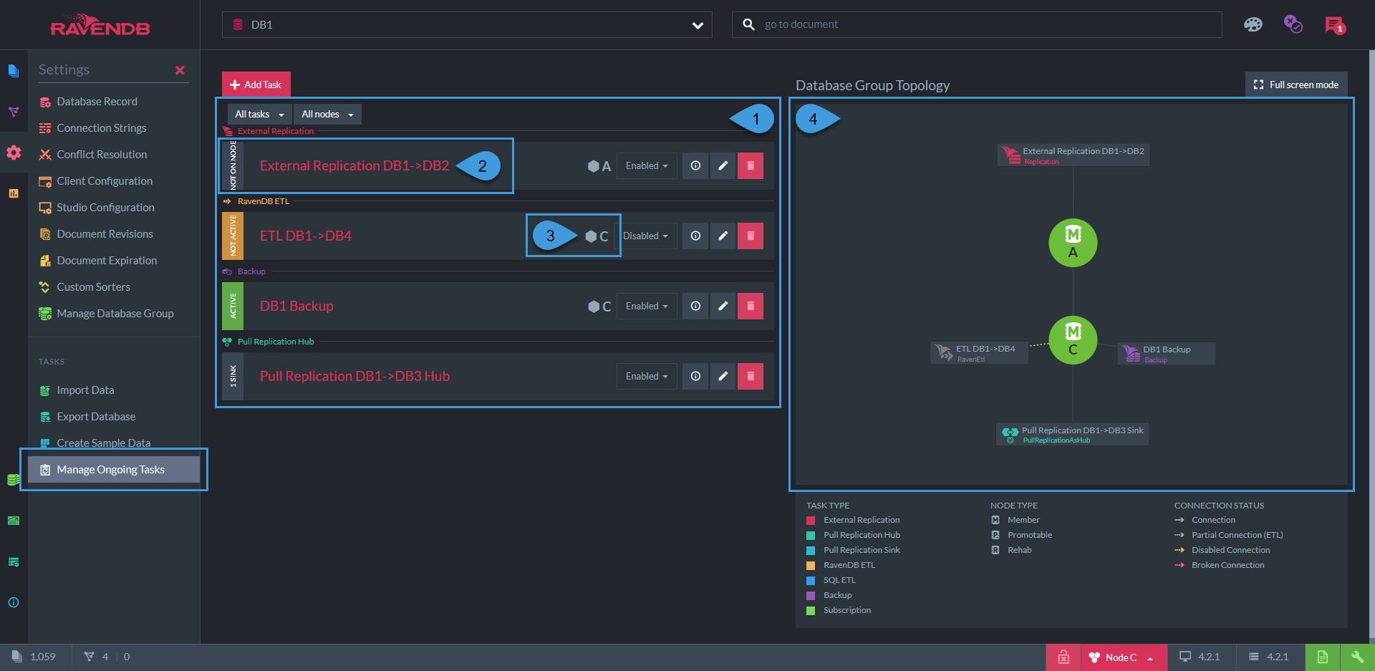
Task: Open Manage Database Group
Action: click(x=114, y=314)
